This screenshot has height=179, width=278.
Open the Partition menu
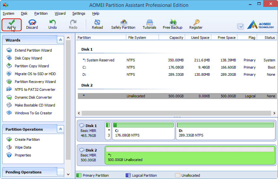pos(41,13)
